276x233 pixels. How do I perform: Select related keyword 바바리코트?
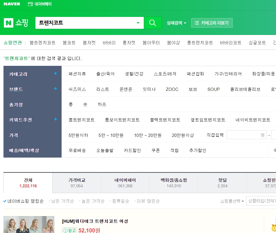(230, 43)
